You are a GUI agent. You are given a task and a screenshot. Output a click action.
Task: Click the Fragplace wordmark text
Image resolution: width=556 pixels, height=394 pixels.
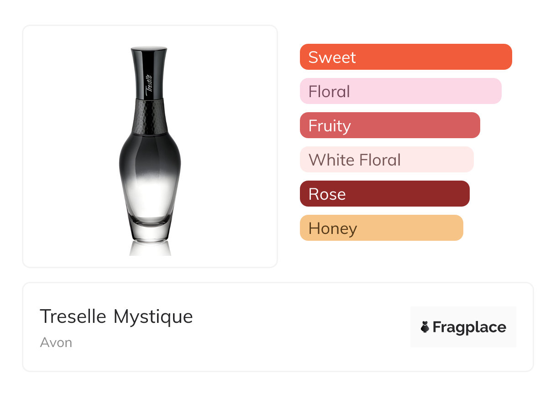(x=469, y=327)
